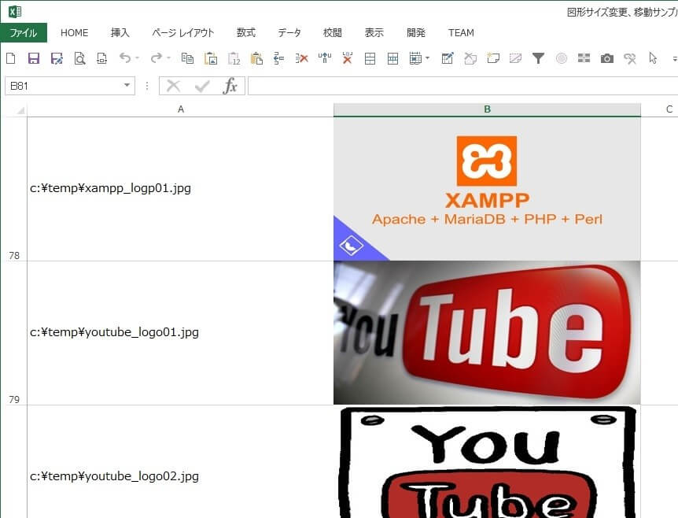Click the Edit pencil icon in the toolbar
Viewport: 678px width, 518px height.
[448, 58]
